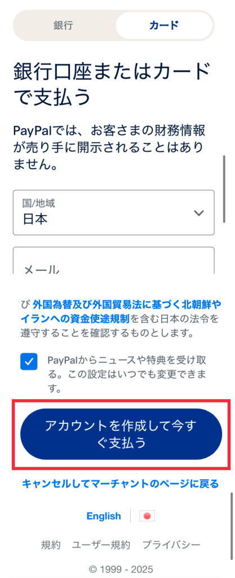235x578 pixels.
Task: Click the 銀行口座またはカードで支払う heading
Action: (113, 85)
